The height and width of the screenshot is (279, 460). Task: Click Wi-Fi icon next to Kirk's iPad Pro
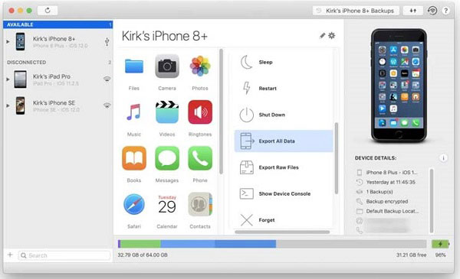(x=107, y=79)
